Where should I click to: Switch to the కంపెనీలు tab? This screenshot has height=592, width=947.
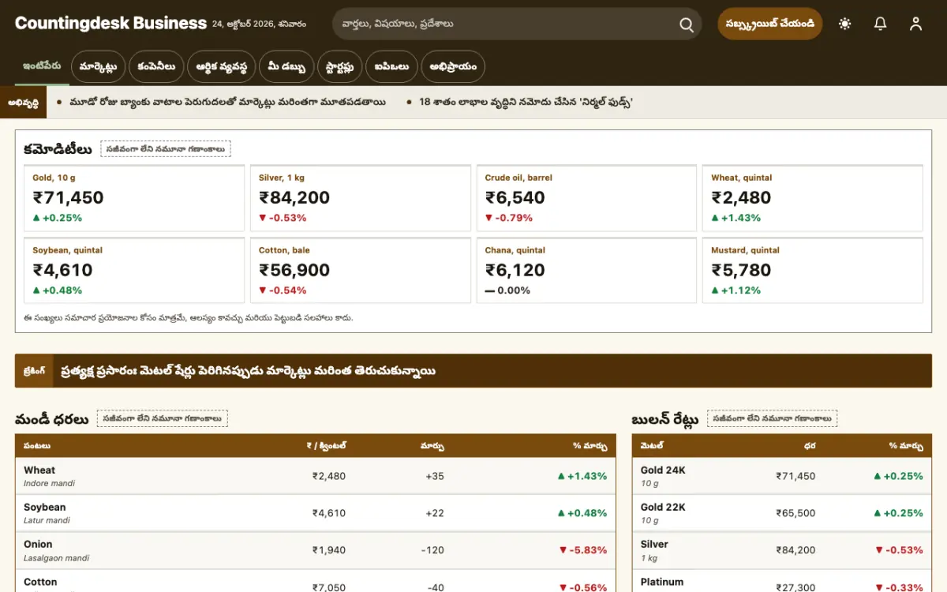[156, 67]
